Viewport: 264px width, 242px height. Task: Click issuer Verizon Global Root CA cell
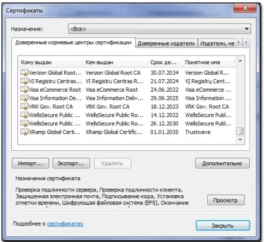113,73
